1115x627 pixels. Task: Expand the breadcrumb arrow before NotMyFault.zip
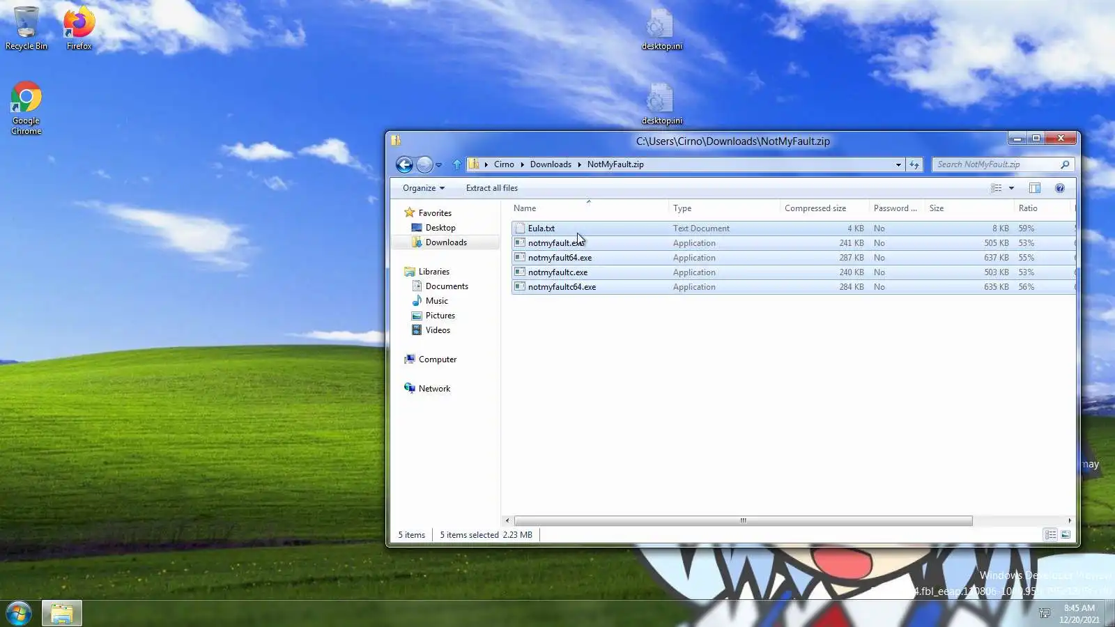point(579,164)
